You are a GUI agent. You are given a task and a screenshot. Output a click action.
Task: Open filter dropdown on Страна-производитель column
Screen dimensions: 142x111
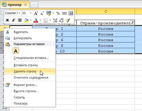coord(133,23)
